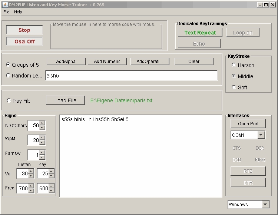278x215 pixels.
Task: Click the CTS indicator label
Action: [237, 148]
